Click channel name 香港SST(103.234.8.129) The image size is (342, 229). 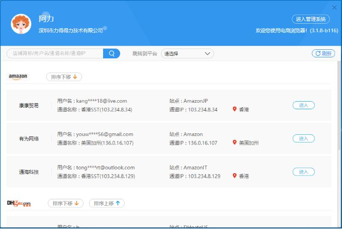(108, 176)
